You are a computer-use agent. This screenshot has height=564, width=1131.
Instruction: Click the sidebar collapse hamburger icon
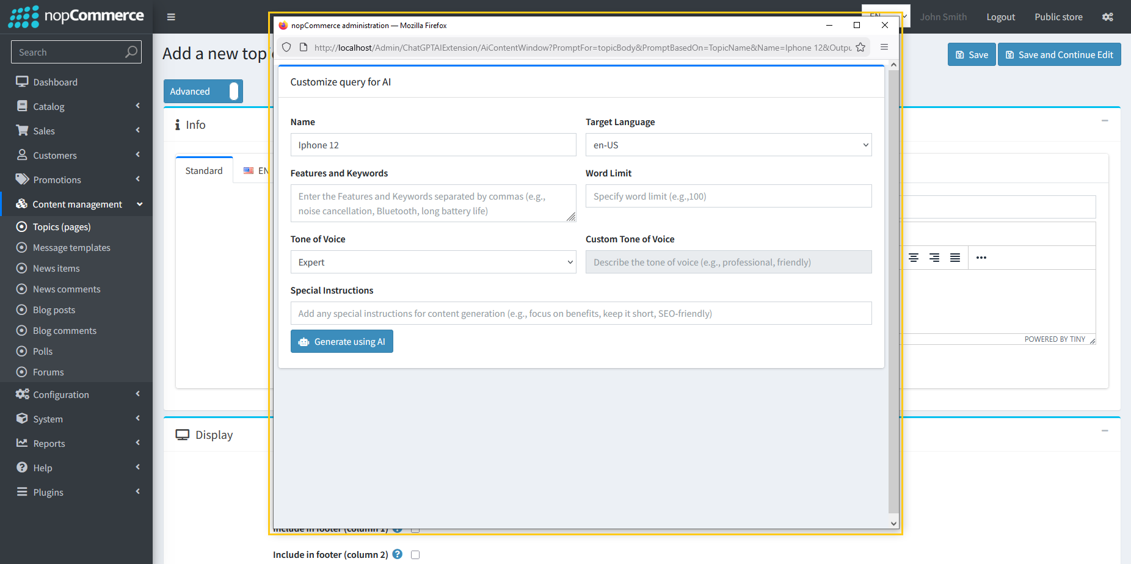pyautogui.click(x=171, y=16)
